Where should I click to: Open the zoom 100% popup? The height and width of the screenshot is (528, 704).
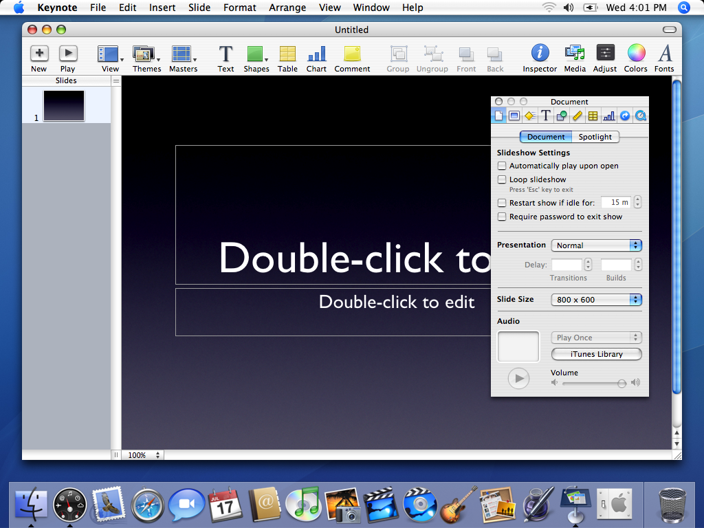click(x=143, y=455)
